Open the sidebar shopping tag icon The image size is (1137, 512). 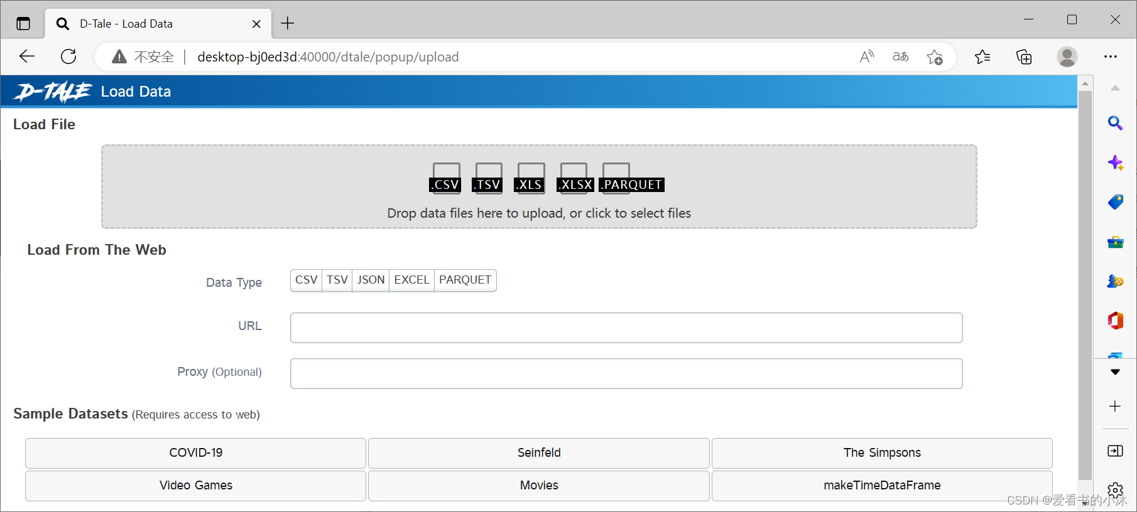point(1115,202)
